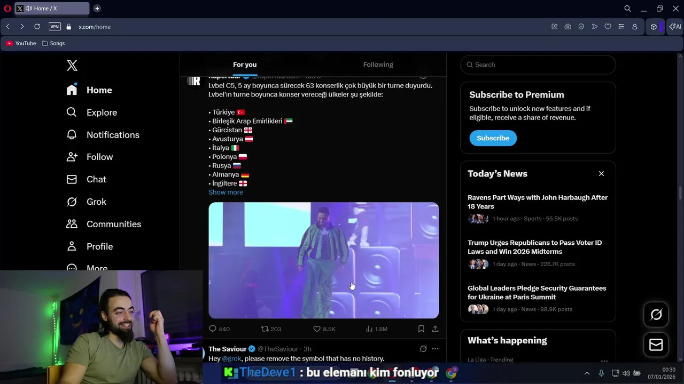Open the Chrome taskbar icon

[x=452, y=373]
